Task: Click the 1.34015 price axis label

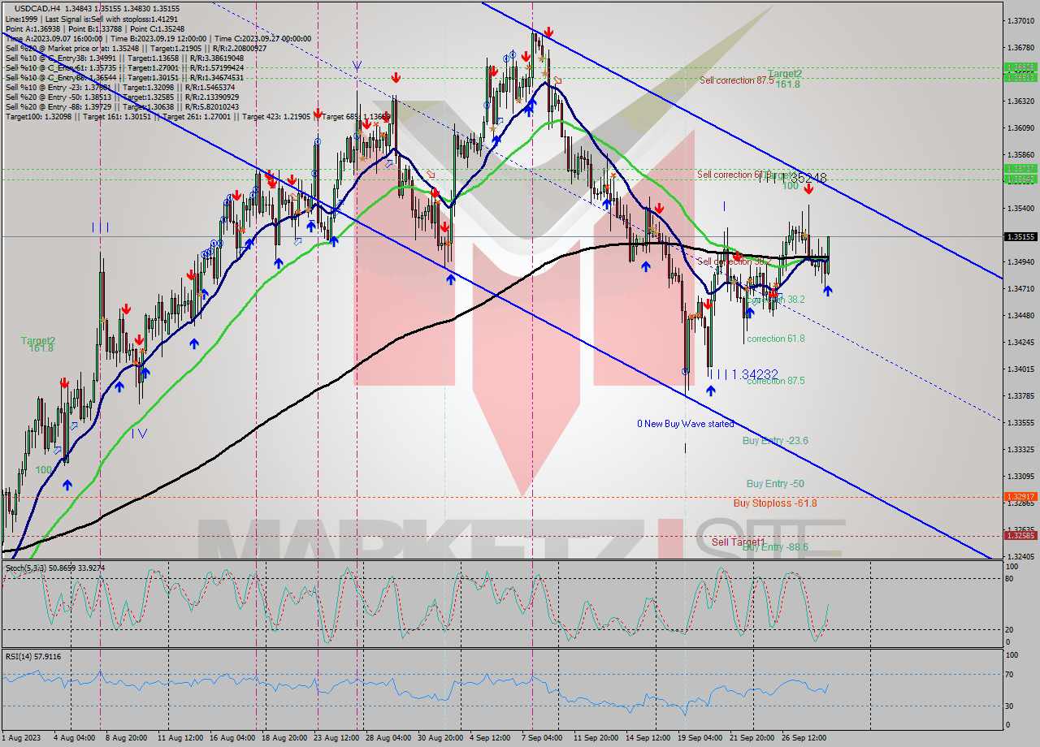Action: [x=1020, y=369]
